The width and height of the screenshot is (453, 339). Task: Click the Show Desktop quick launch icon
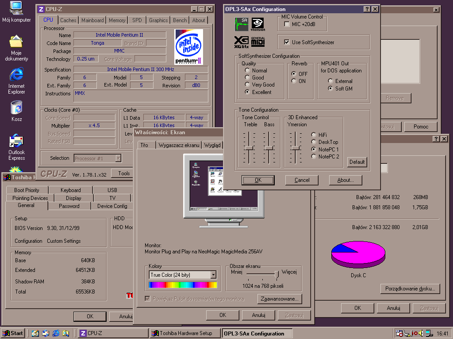coord(36,333)
